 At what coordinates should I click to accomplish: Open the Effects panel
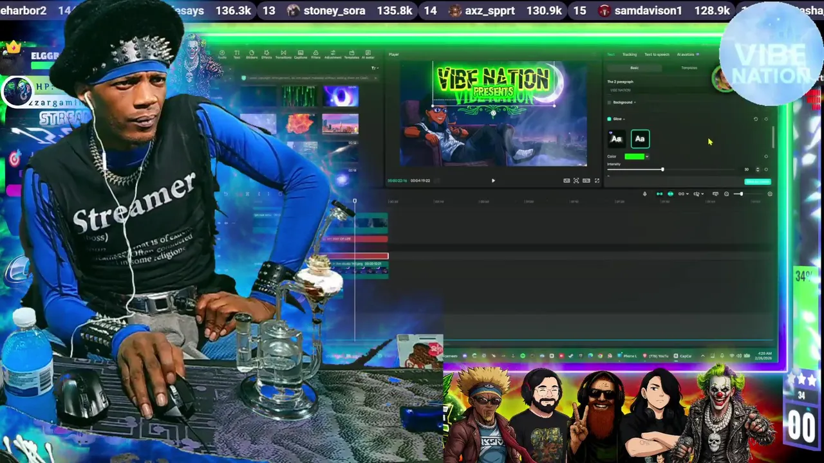pyautogui.click(x=267, y=55)
